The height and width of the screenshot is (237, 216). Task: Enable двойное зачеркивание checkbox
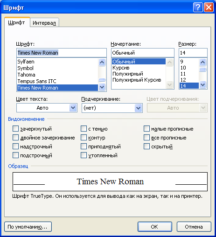(x=15, y=138)
